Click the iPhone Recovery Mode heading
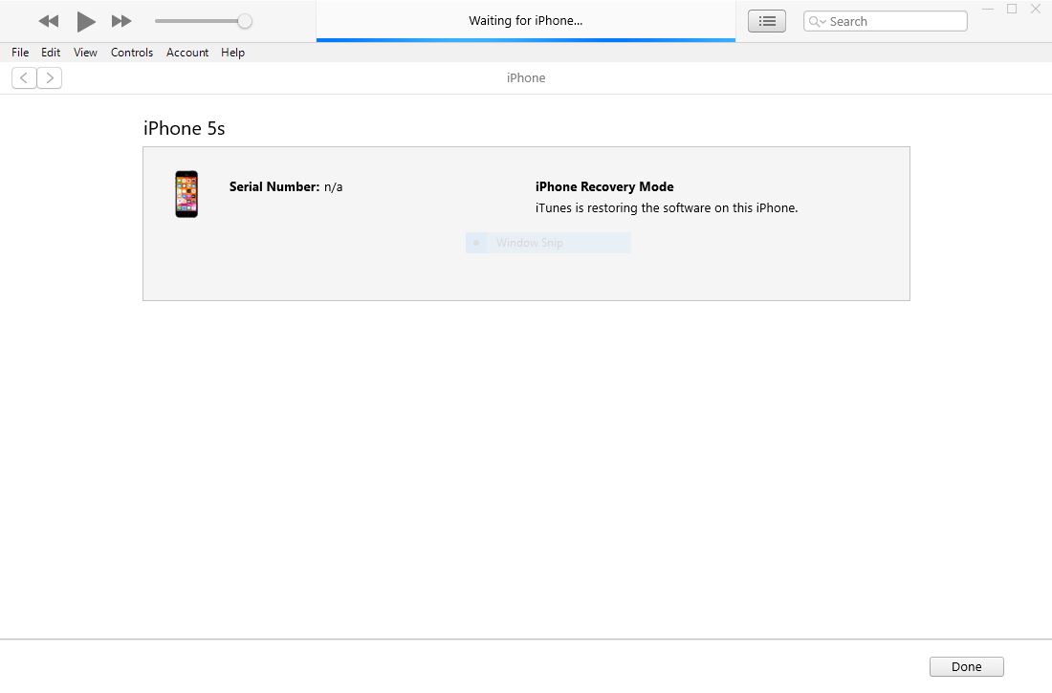The width and height of the screenshot is (1052, 693). click(x=604, y=186)
